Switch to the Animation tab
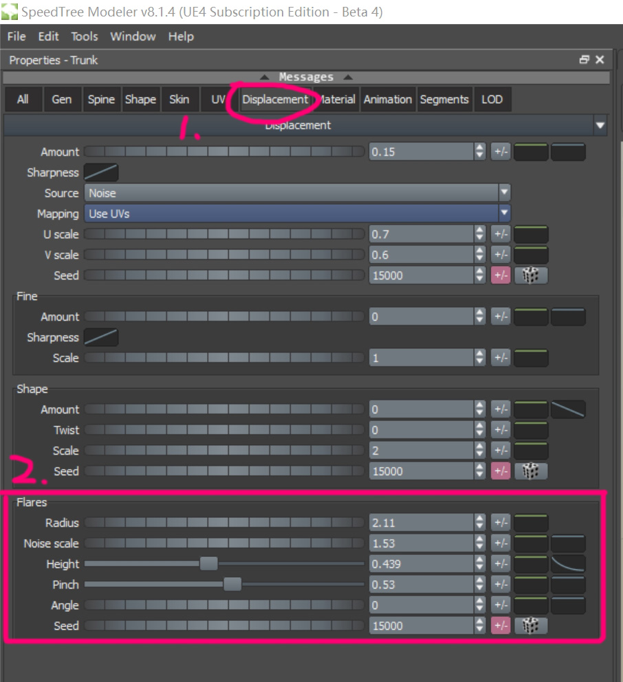This screenshot has width=623, height=682. (387, 100)
